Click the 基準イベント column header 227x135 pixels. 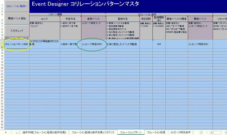point(94,19)
